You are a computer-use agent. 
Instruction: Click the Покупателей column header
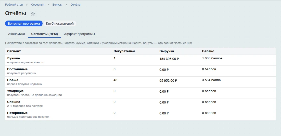(124, 51)
